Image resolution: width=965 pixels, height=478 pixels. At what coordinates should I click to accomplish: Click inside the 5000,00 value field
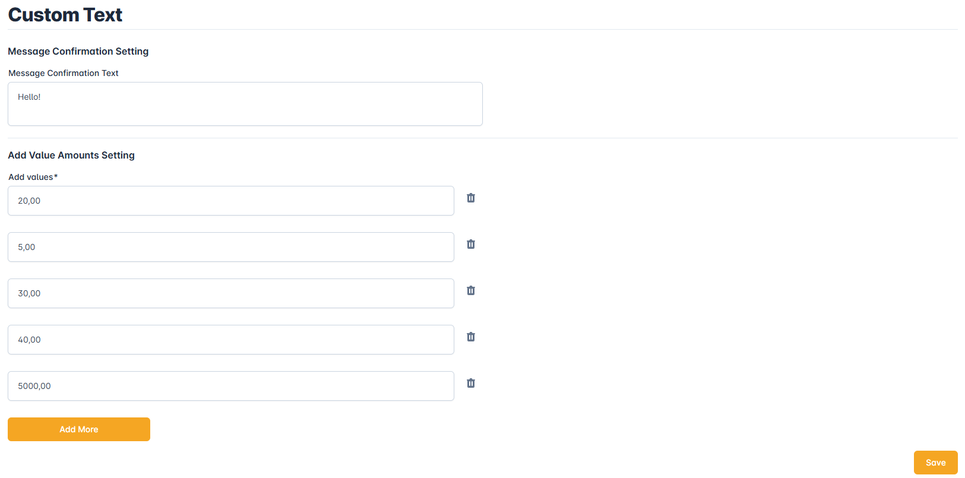click(x=230, y=386)
